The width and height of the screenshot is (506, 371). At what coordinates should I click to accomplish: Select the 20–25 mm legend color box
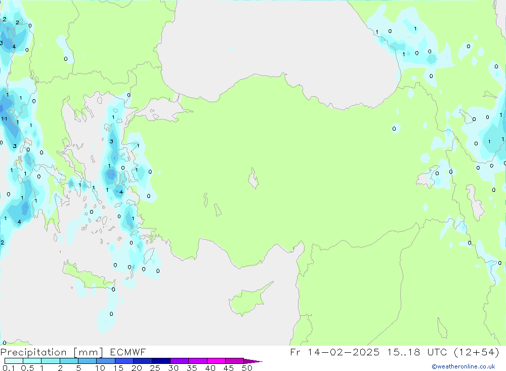coord(143,361)
